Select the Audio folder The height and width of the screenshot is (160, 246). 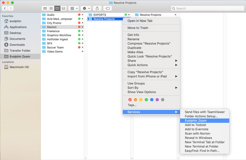(62, 15)
